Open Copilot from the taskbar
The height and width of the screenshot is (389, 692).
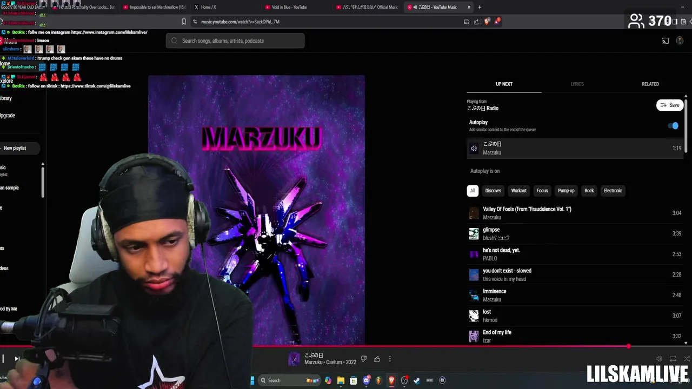tap(328, 380)
